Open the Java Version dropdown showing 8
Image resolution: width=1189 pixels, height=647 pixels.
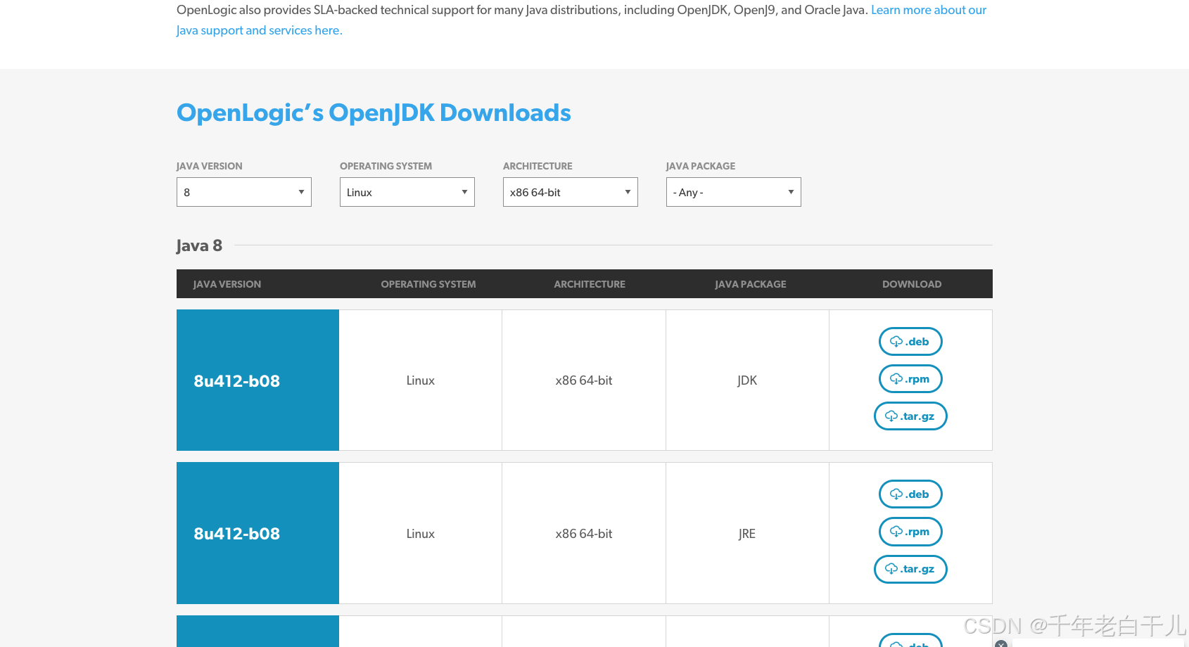(x=243, y=192)
